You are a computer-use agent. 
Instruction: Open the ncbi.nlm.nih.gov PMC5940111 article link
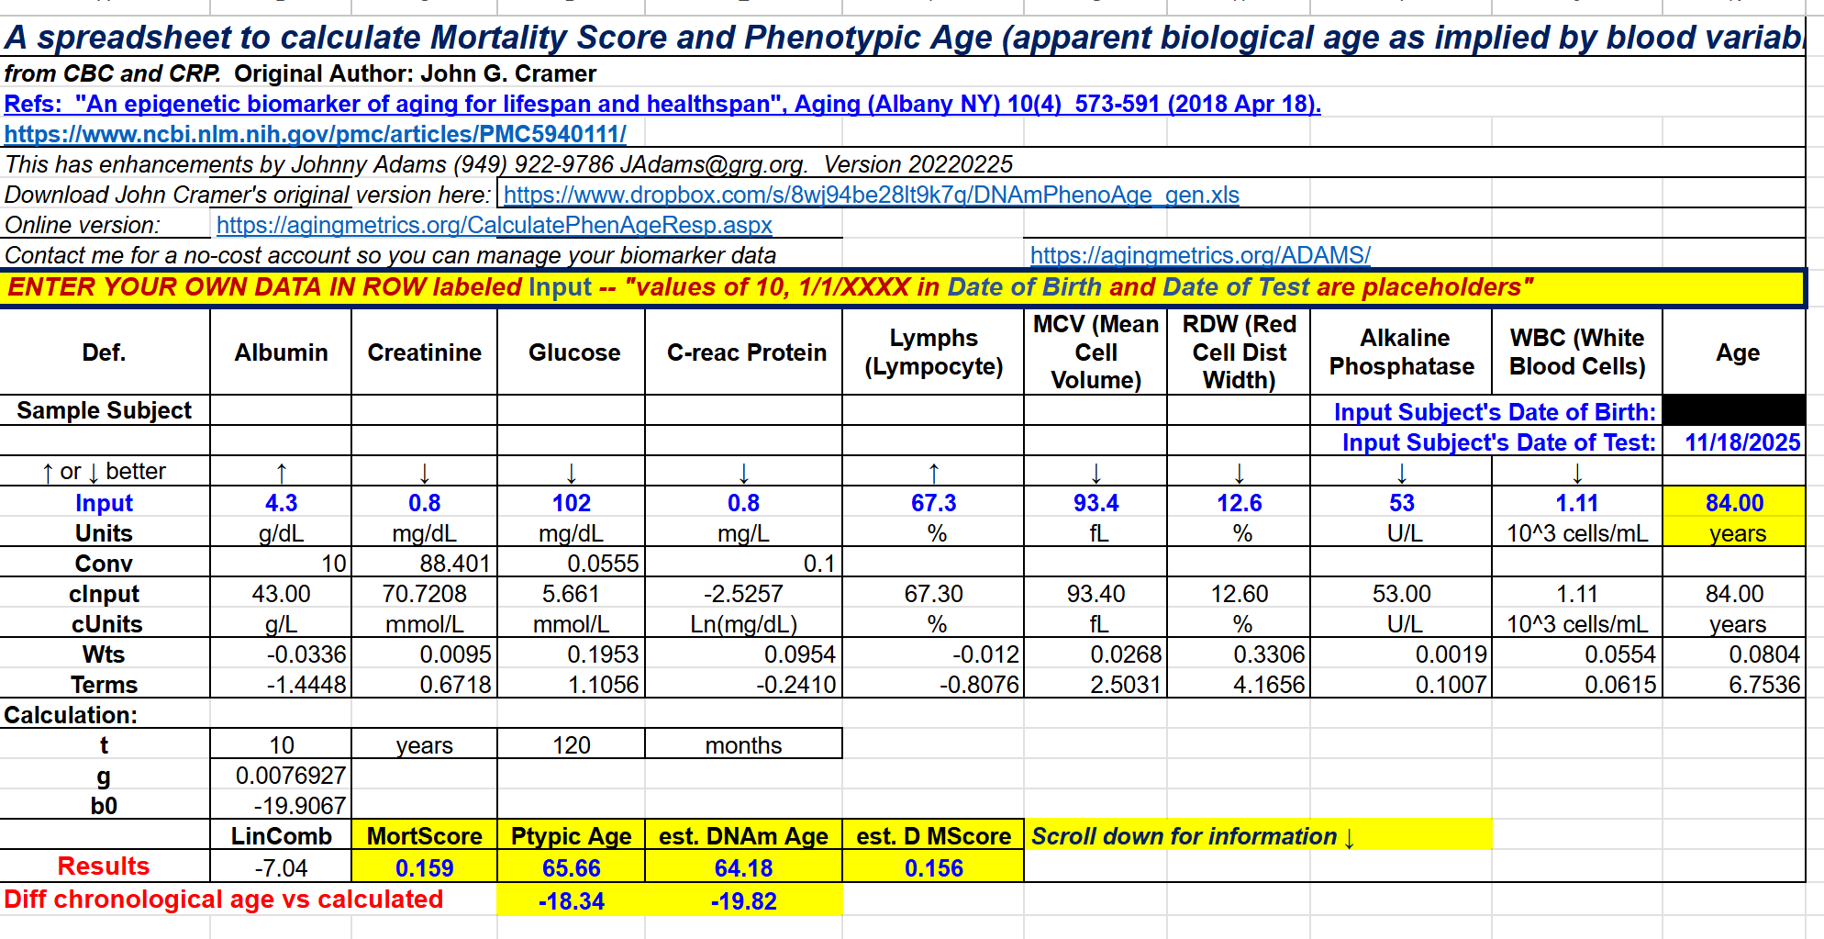point(315,135)
